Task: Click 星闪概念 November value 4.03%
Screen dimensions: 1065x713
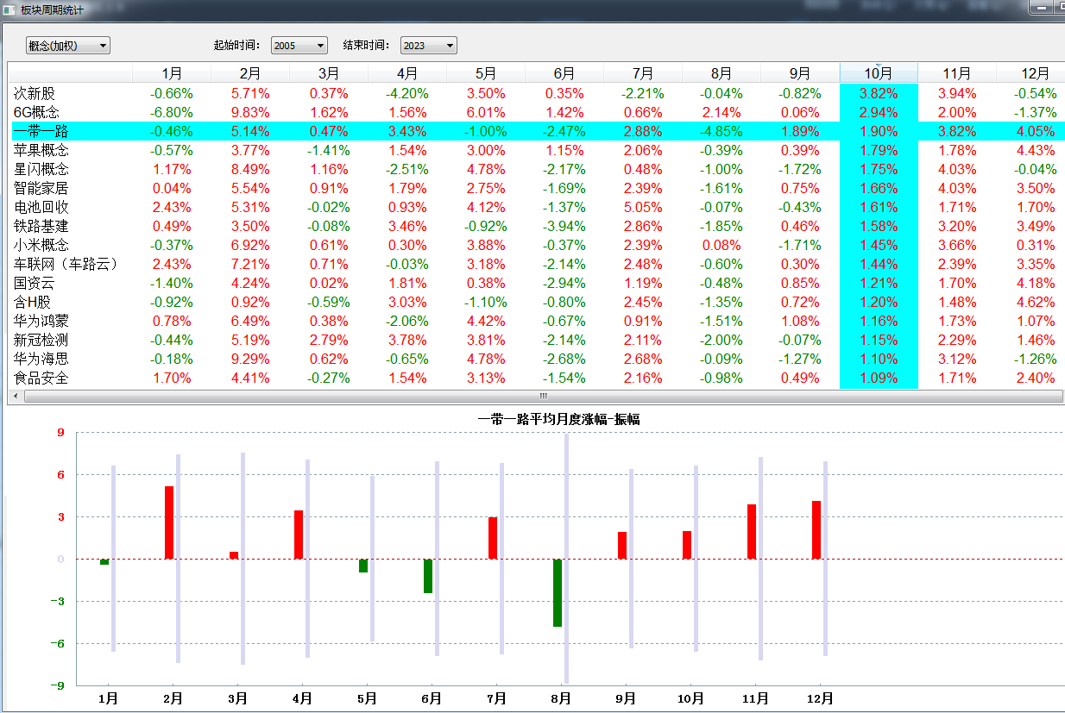Action: (x=957, y=169)
